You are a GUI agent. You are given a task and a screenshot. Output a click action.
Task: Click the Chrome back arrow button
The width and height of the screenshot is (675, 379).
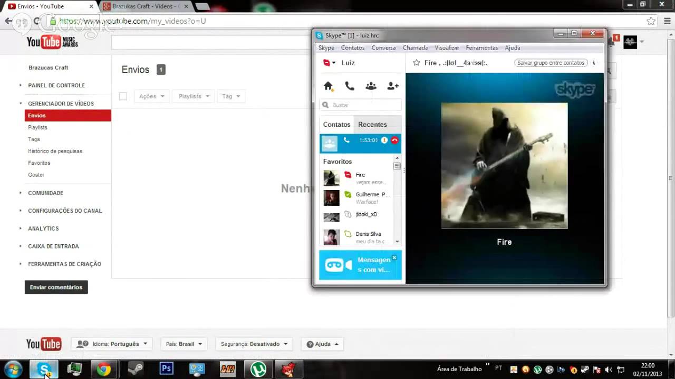point(8,22)
